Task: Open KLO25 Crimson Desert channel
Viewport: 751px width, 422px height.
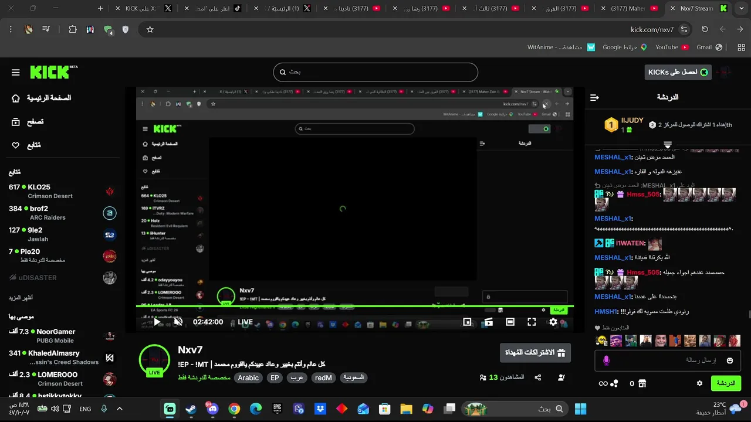Action: pyautogui.click(x=62, y=191)
